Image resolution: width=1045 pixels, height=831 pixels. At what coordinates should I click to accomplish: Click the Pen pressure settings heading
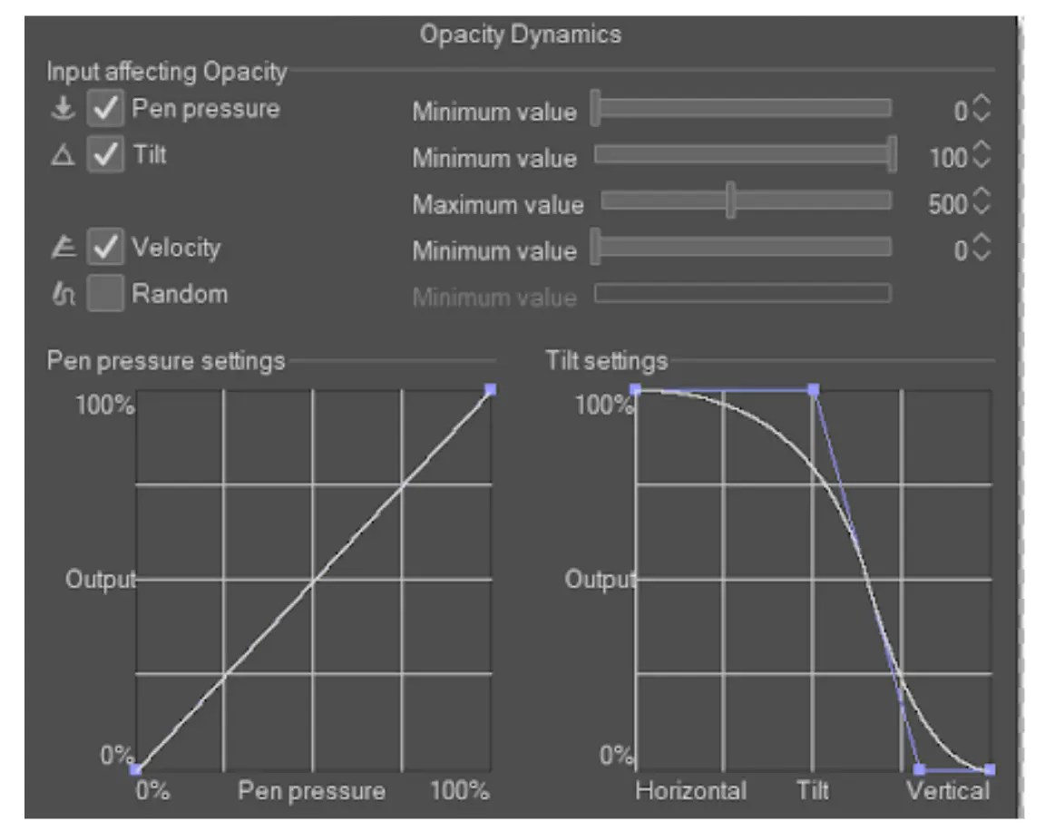click(166, 361)
